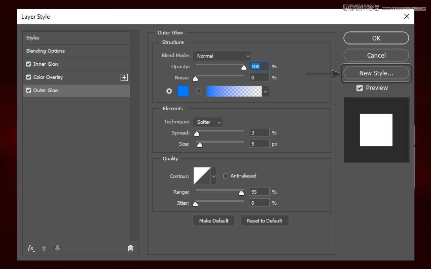Open the Contour picker dropdown arrow
The width and height of the screenshot is (431, 269).
213,176
